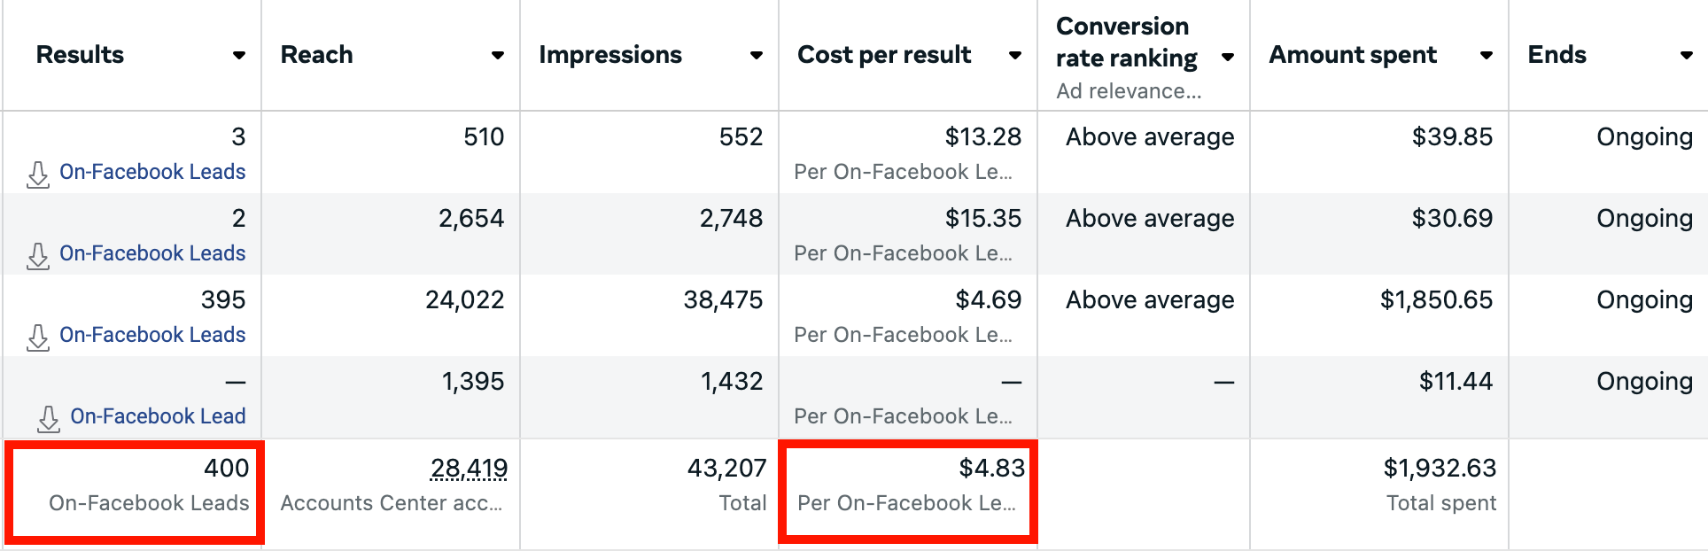1708x551 pixels.
Task: Click download icon beside 2 On-Facebook Leads
Action: point(38,255)
